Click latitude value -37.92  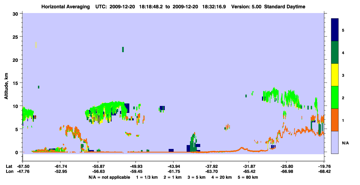(x=211, y=166)
